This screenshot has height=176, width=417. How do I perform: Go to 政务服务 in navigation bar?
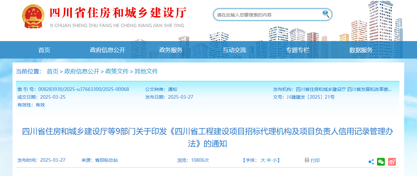click(171, 50)
